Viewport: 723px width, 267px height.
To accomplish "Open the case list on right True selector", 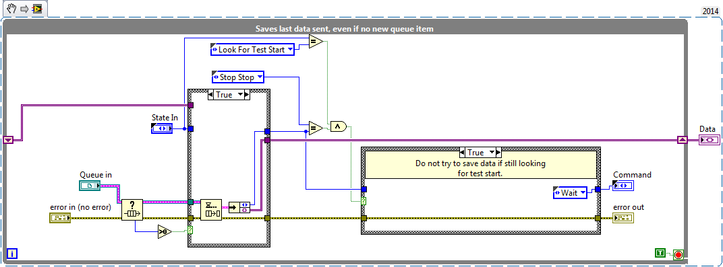I will 492,152.
